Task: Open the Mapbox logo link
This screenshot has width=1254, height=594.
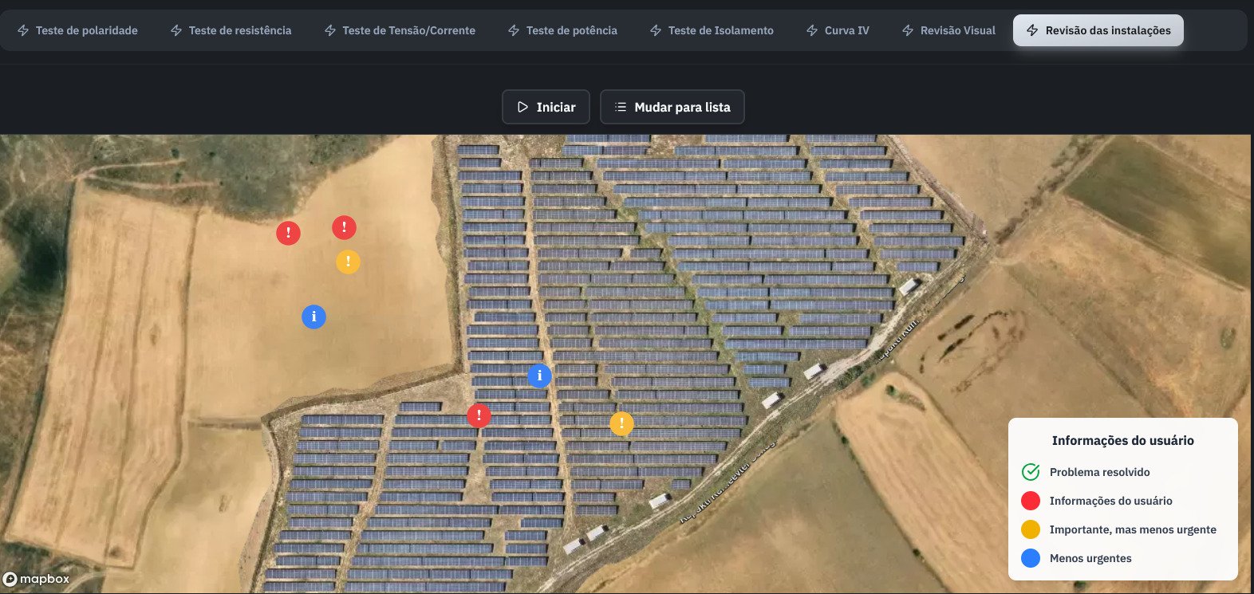Action: coord(37,579)
